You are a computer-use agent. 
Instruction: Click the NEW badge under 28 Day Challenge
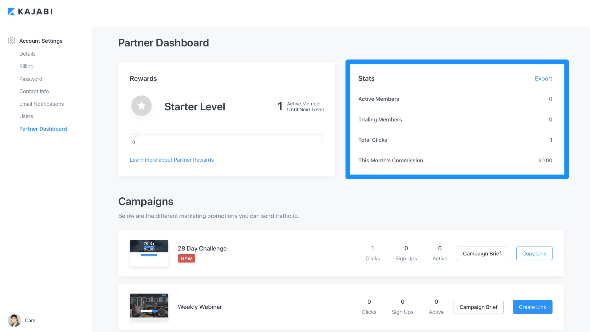[x=186, y=259]
